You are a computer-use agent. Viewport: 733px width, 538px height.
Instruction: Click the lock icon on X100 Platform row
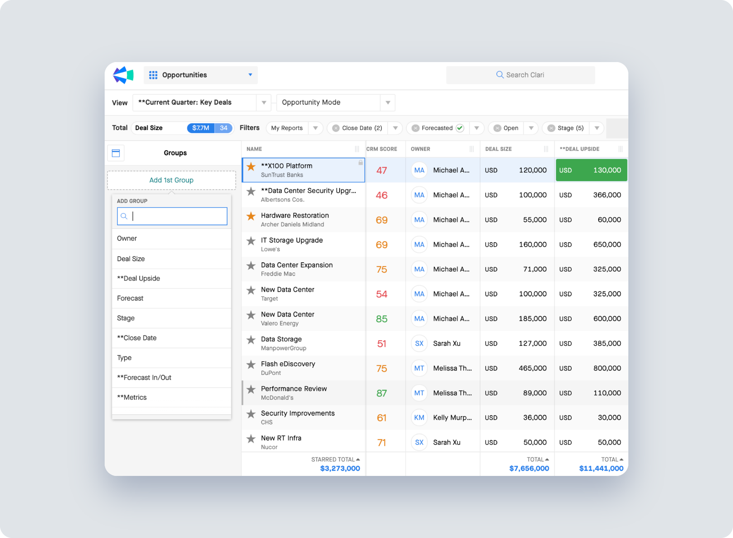coord(361,163)
